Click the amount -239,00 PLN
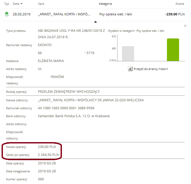191x184 pixels. coord(175,14)
